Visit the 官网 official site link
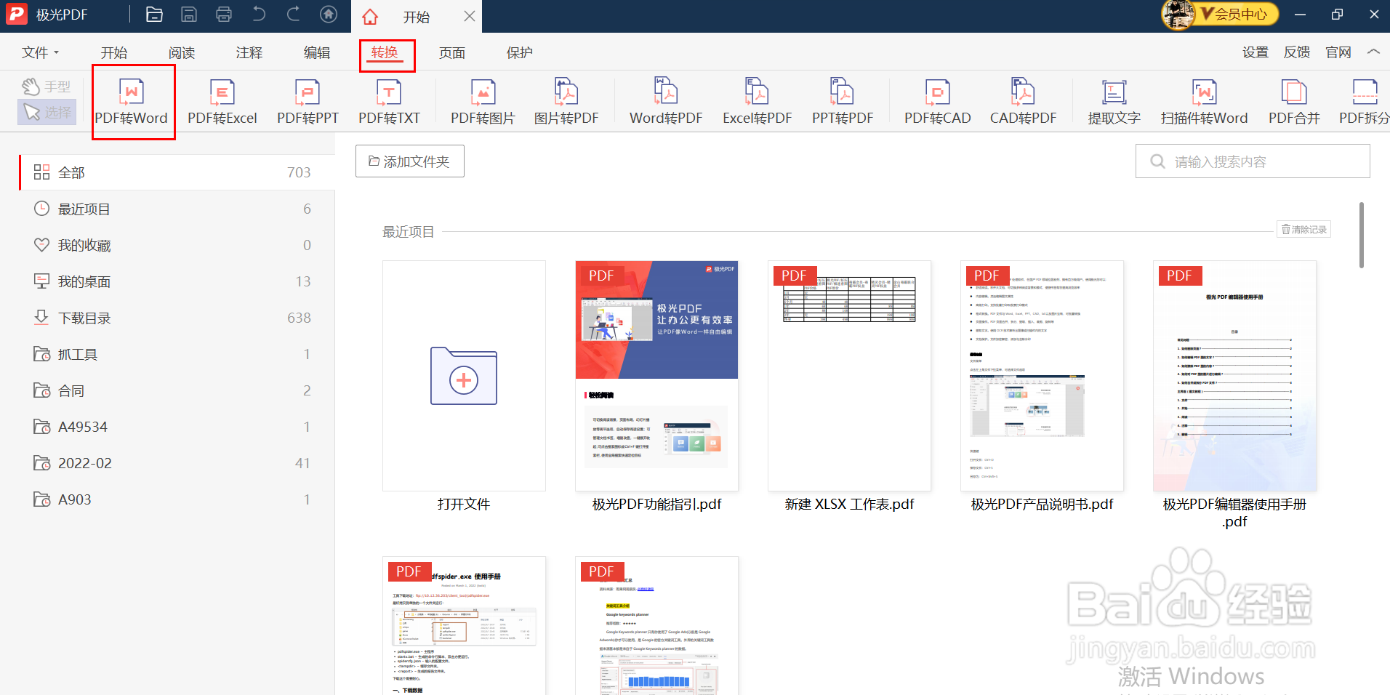This screenshot has width=1390, height=695. [x=1338, y=52]
